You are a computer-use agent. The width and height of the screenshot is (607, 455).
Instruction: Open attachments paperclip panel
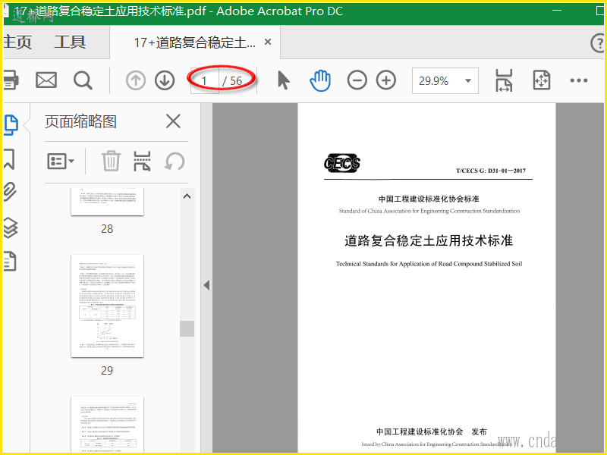tap(10, 192)
